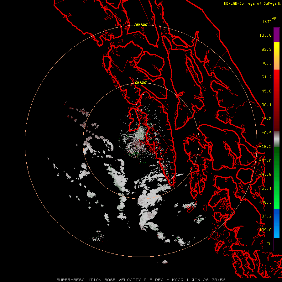Click the 107.8 velocity scale value
Image resolution: width=282 pixels, height=282 pixels.
pyautogui.click(x=265, y=35)
